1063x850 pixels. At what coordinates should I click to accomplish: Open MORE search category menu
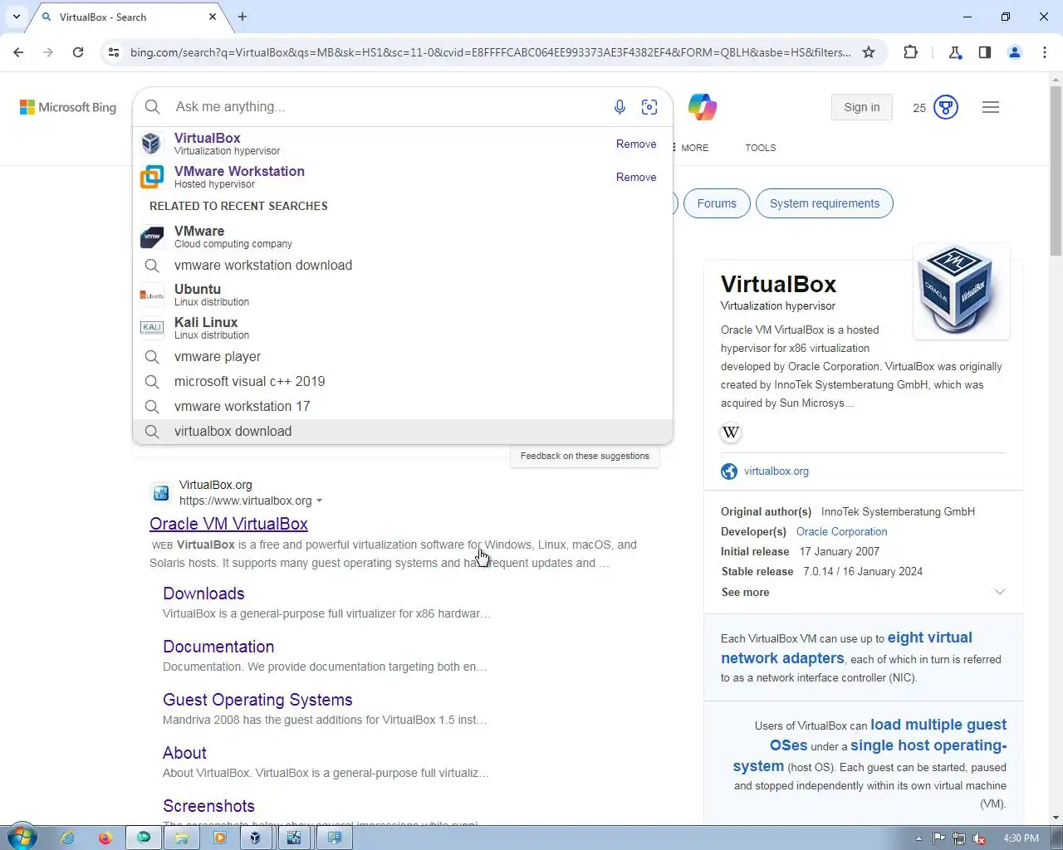(691, 148)
